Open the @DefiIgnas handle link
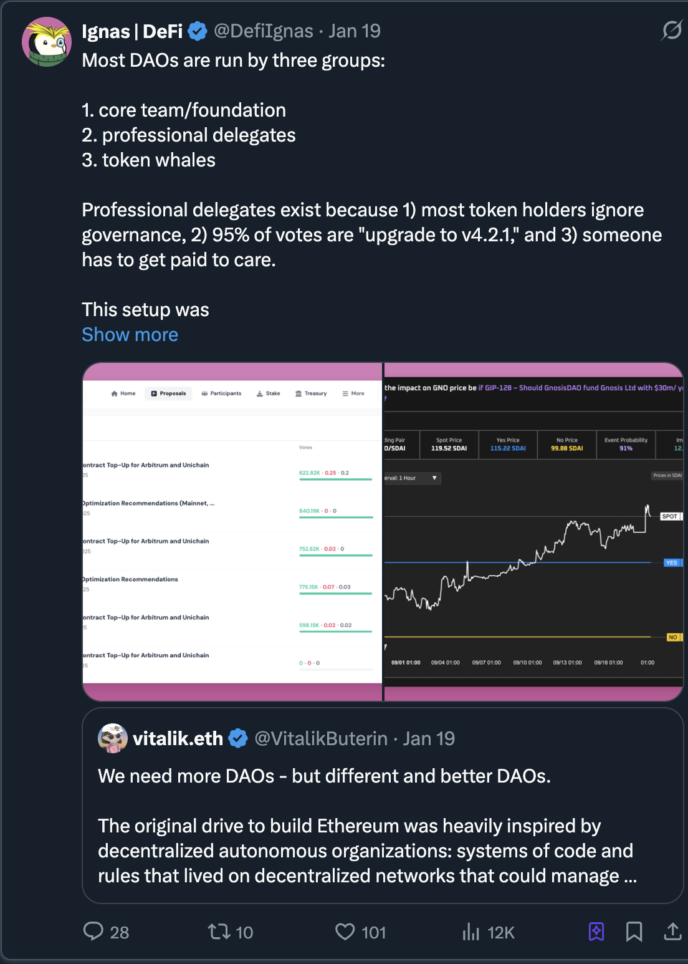Image resolution: width=688 pixels, height=964 pixels. tap(264, 31)
